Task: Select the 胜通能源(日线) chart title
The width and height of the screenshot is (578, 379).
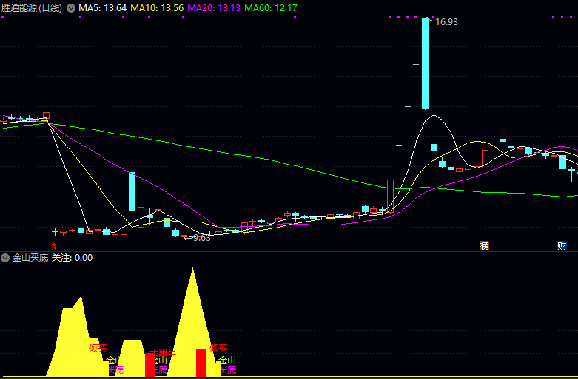Action: tap(32, 8)
